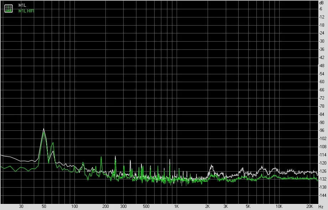Image resolution: width=328 pixels, height=210 pixels.
Task: Click the -144 dB axis value
Action: (322, 195)
